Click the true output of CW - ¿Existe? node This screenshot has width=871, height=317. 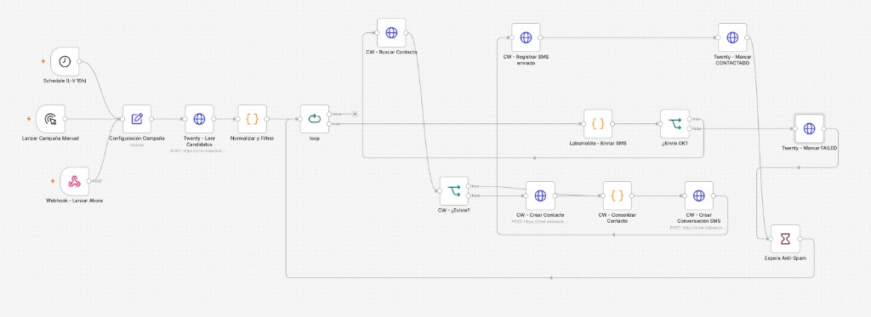tap(469, 186)
